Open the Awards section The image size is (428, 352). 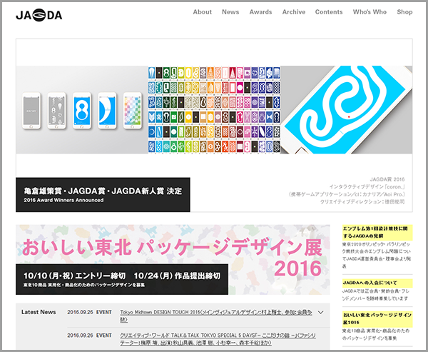click(260, 12)
